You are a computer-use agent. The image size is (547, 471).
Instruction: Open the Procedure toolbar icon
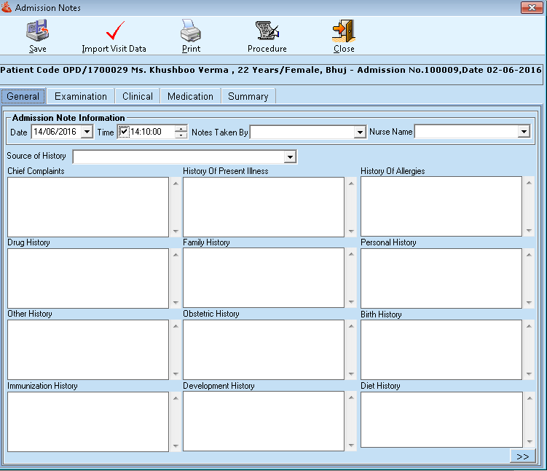coord(267,32)
